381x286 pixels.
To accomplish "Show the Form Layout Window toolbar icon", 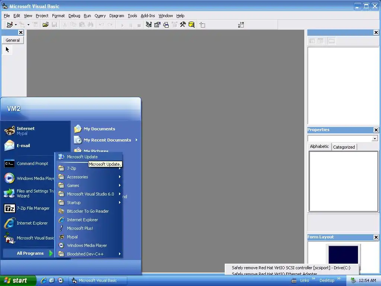I will 166,25.
